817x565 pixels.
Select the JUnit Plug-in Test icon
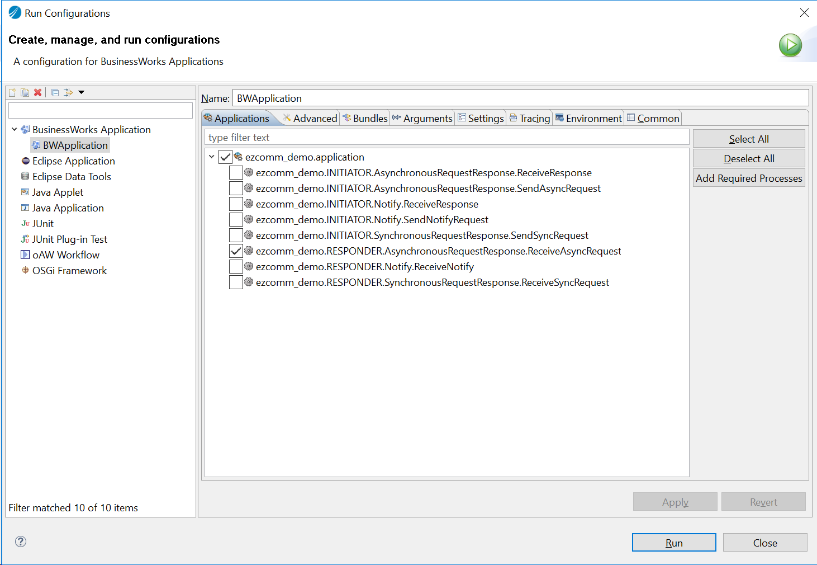(25, 239)
